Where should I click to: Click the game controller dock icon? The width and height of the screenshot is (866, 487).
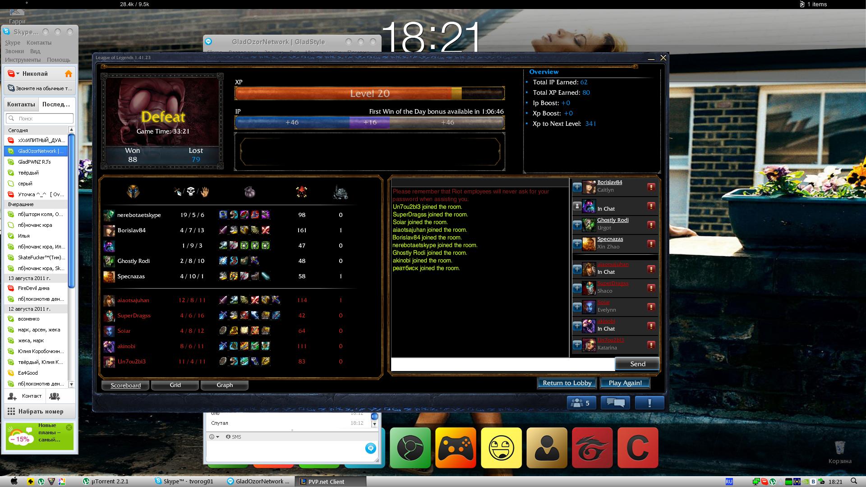click(x=456, y=448)
